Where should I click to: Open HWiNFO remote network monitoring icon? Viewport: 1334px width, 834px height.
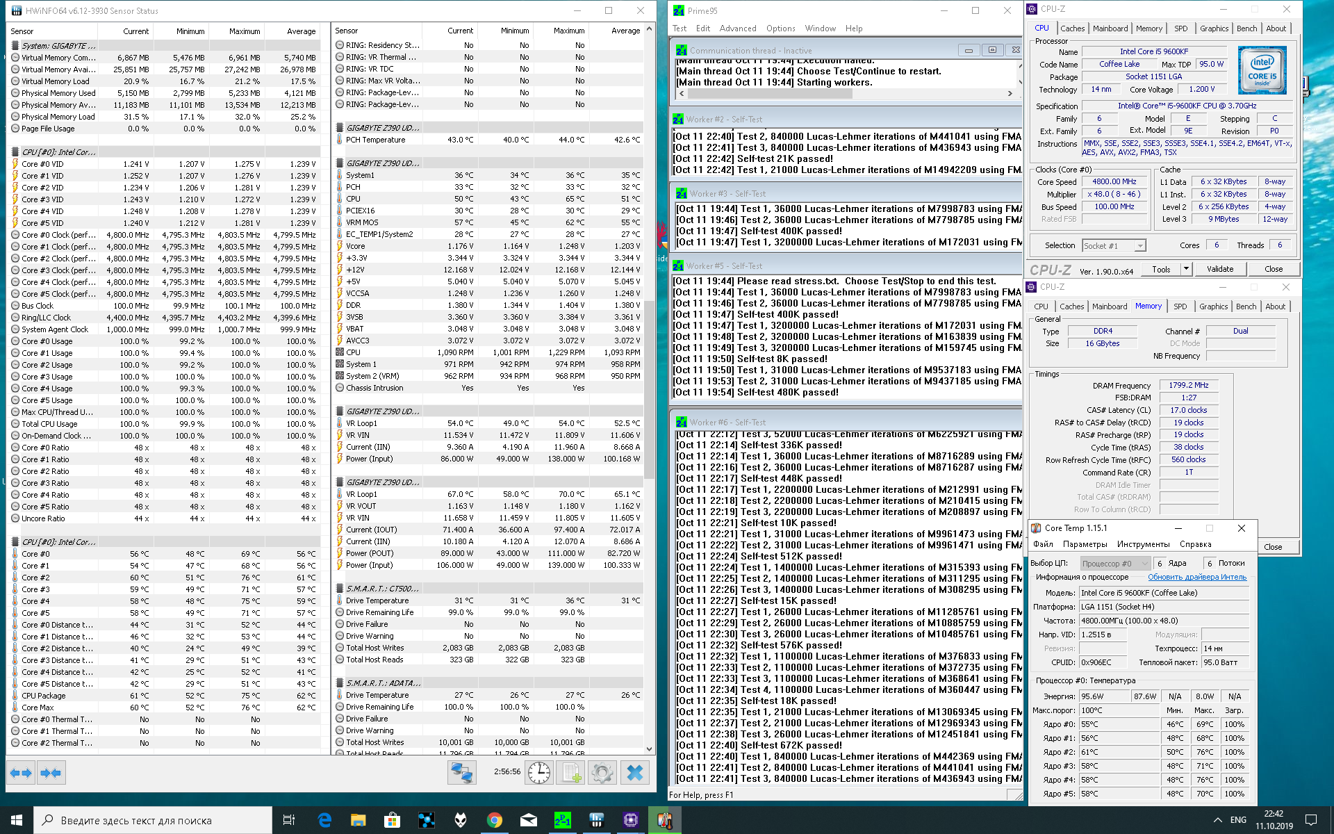(x=461, y=772)
